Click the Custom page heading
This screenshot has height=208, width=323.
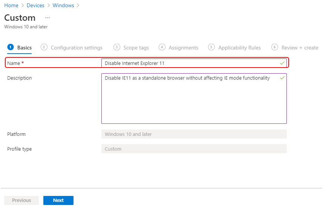[x=20, y=18]
